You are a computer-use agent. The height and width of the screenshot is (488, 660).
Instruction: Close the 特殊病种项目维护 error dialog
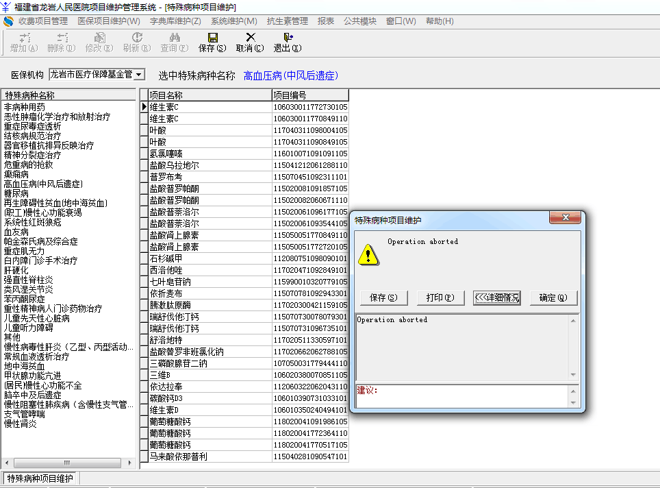pyautogui.click(x=566, y=217)
